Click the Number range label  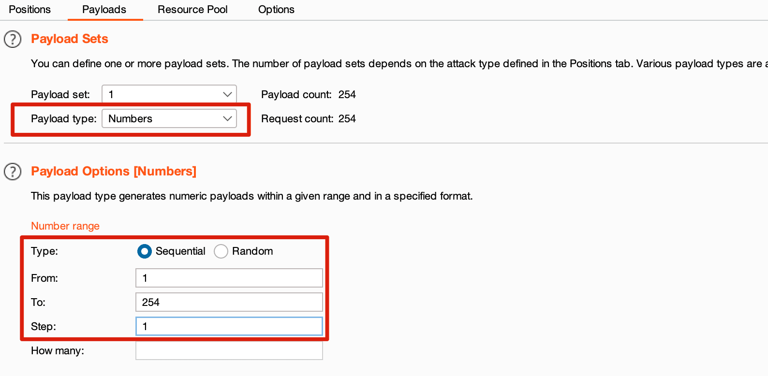(x=65, y=226)
